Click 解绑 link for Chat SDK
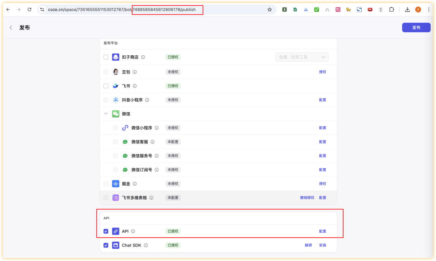The width and height of the screenshot is (436, 261). 308,245
